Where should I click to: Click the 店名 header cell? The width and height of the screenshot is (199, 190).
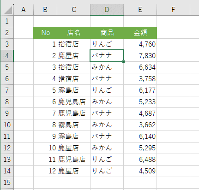pos(73,33)
